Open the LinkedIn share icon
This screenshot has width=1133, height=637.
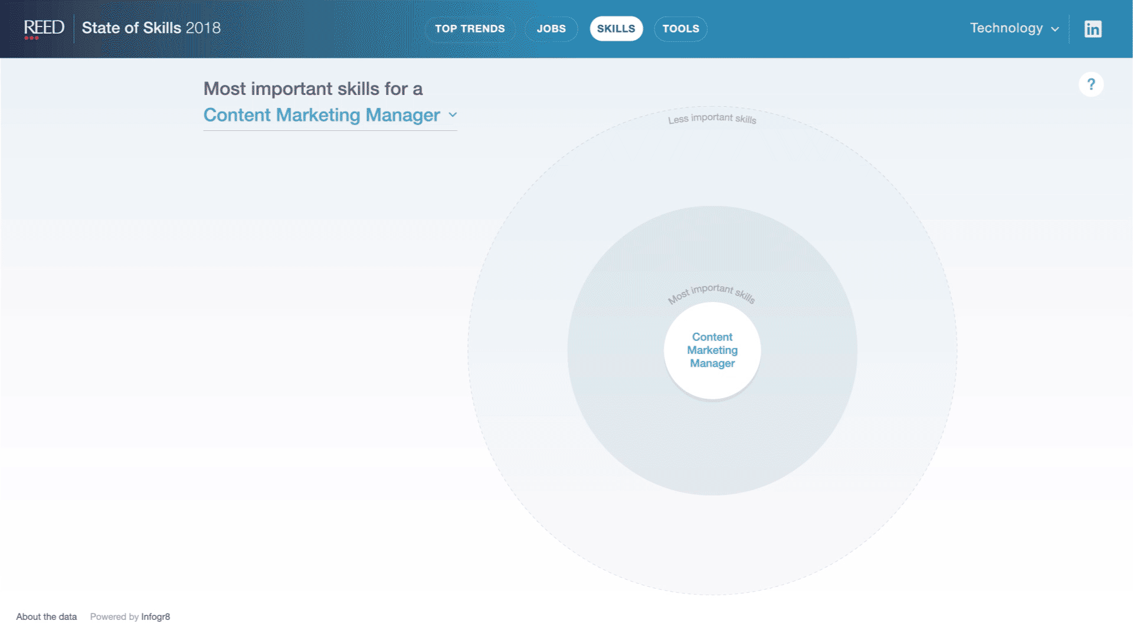coord(1092,29)
